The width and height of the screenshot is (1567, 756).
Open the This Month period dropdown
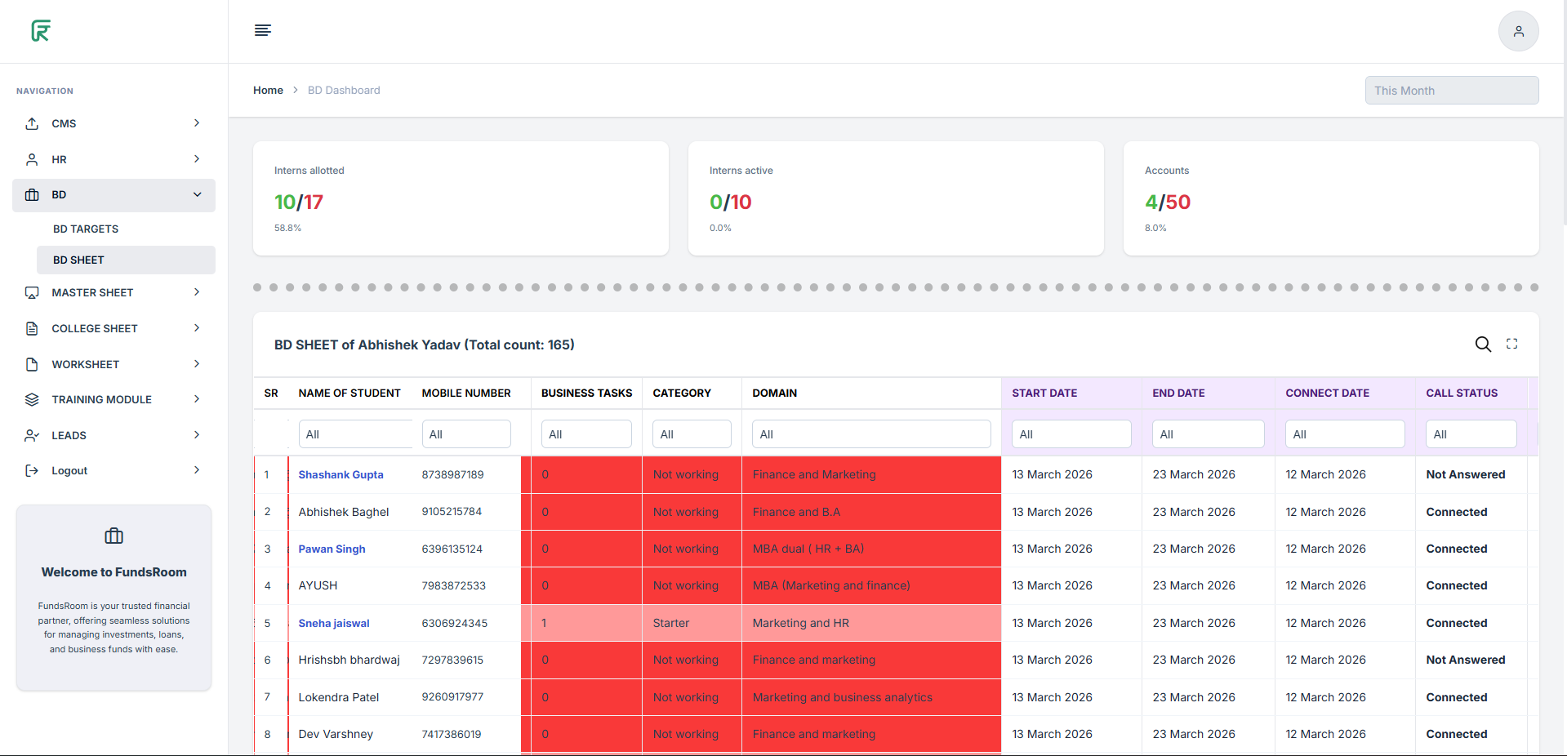tap(1451, 91)
